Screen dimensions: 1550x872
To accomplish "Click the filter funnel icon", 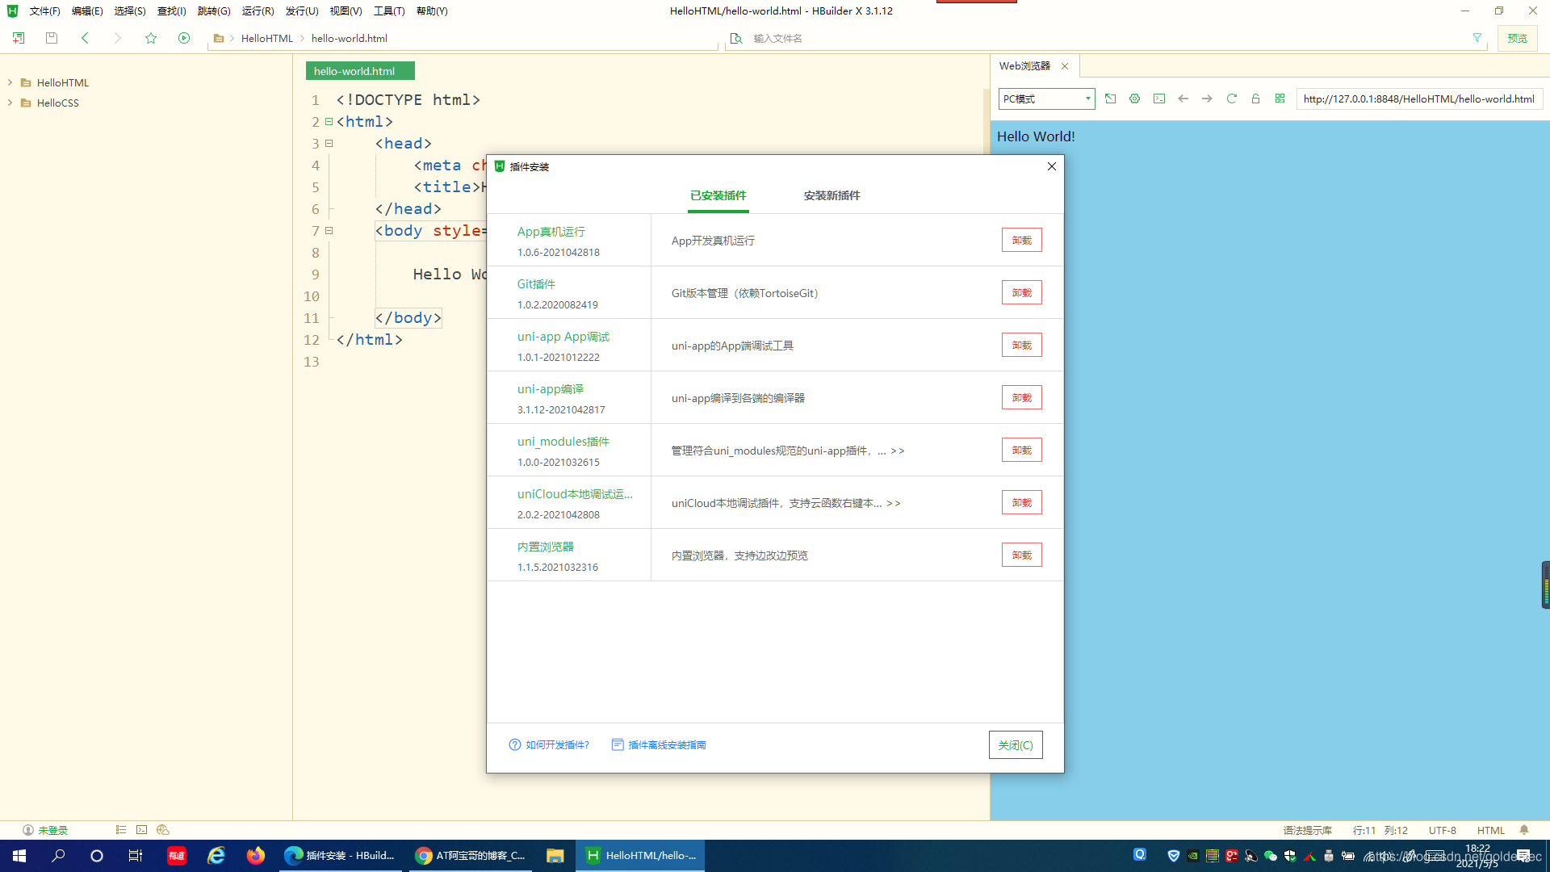I will (x=1477, y=38).
